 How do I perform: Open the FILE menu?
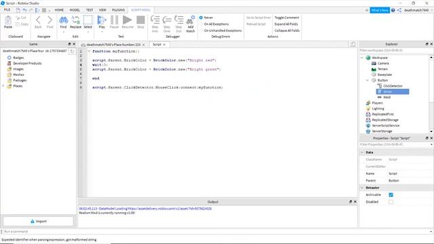coord(7,10)
